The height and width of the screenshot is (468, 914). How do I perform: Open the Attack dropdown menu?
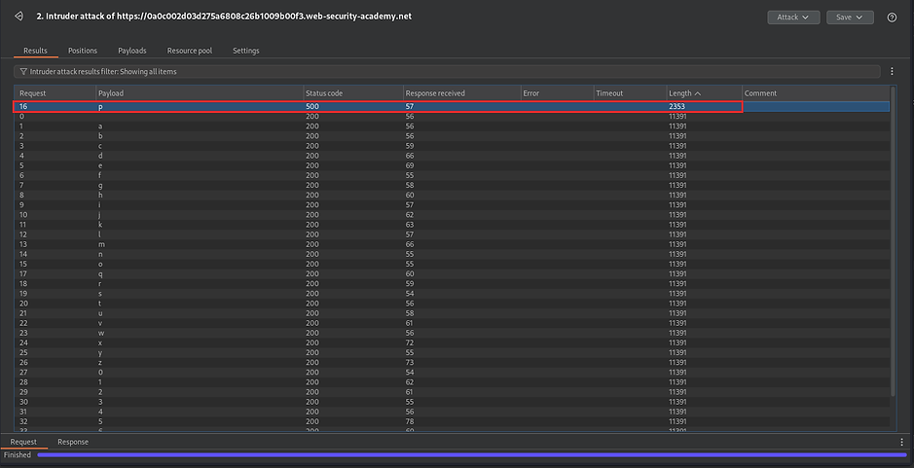[x=793, y=18]
